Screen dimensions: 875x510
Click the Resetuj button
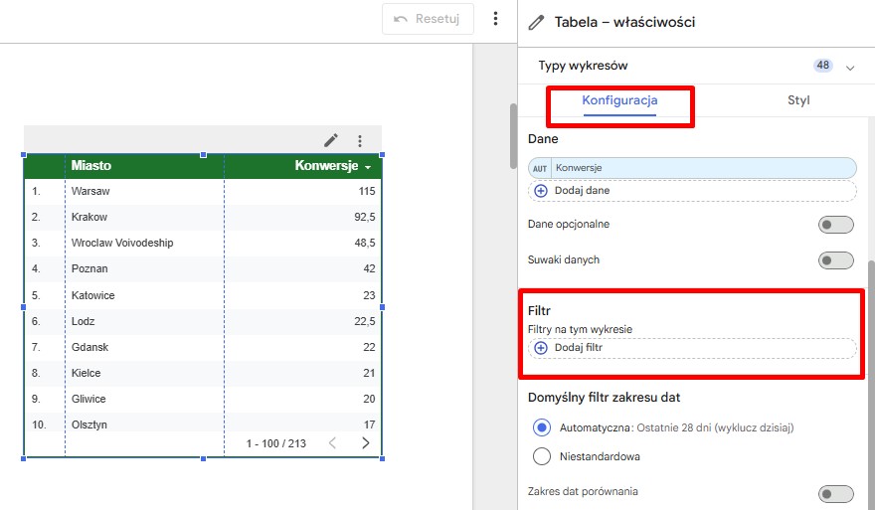click(x=428, y=19)
